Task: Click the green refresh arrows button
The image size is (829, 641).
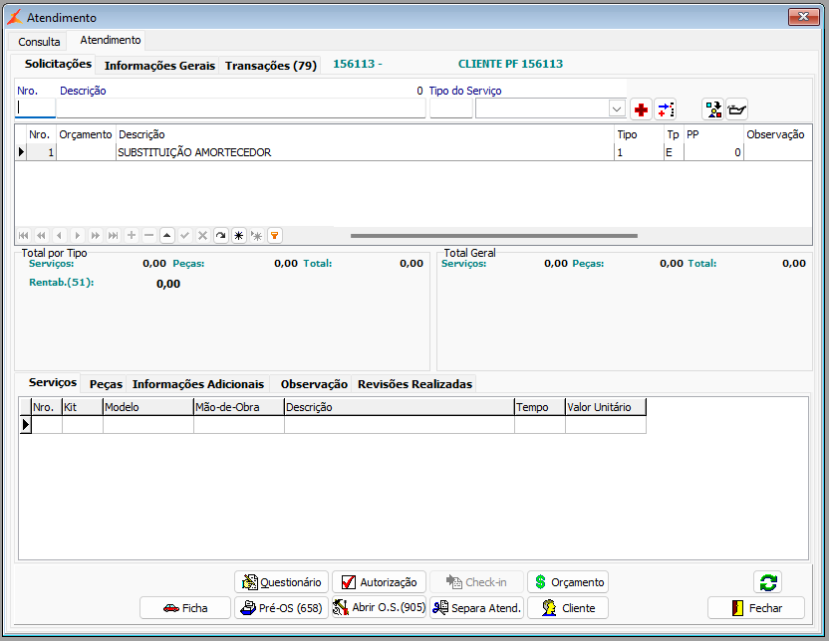Action: pos(767,582)
